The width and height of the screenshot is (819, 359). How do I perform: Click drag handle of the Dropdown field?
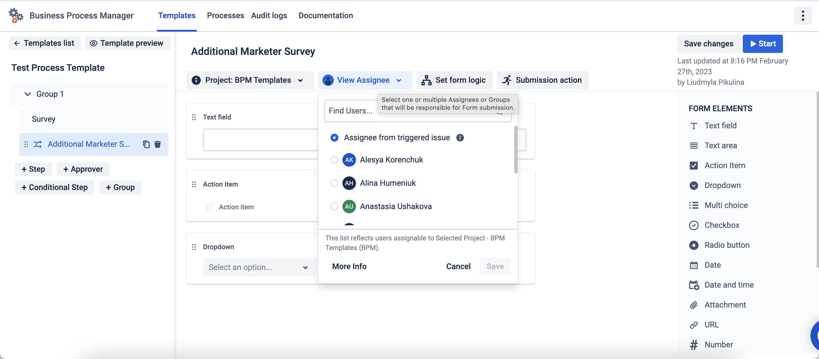pyautogui.click(x=194, y=247)
